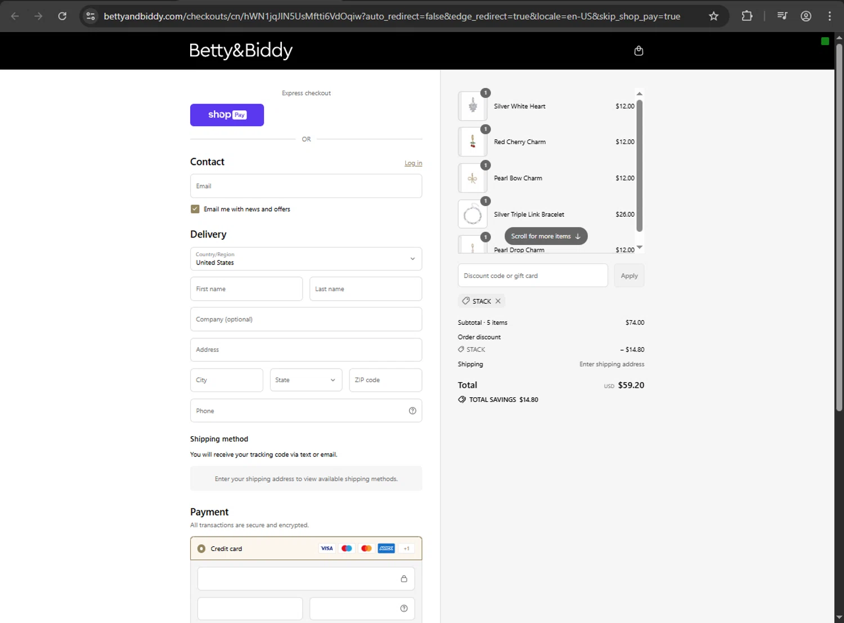The width and height of the screenshot is (844, 623).
Task: Focus the First name field
Action: click(246, 289)
